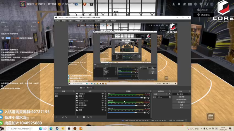Open gear settings for 桌面音频 2 mixer channel
This screenshot has height=131, width=234.
point(148,113)
